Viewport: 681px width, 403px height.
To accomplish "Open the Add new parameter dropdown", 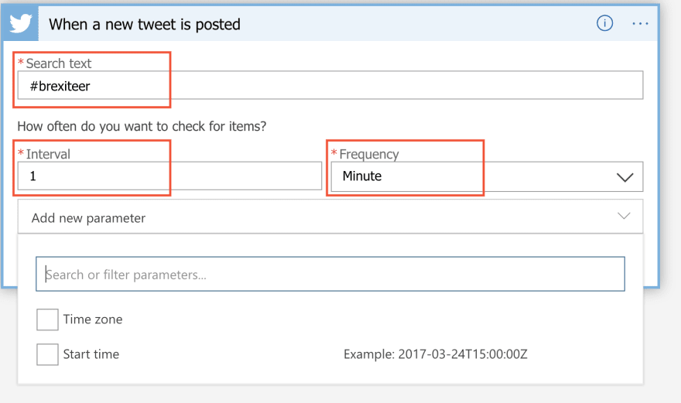I will pyautogui.click(x=330, y=217).
